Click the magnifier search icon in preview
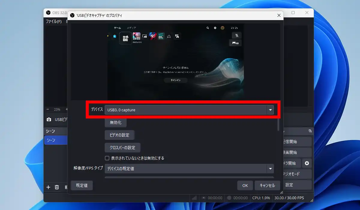The width and height of the screenshot is (360, 210). (x=207, y=28)
